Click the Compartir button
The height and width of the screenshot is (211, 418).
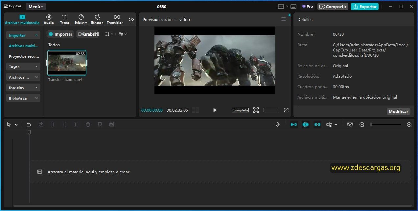click(x=333, y=7)
